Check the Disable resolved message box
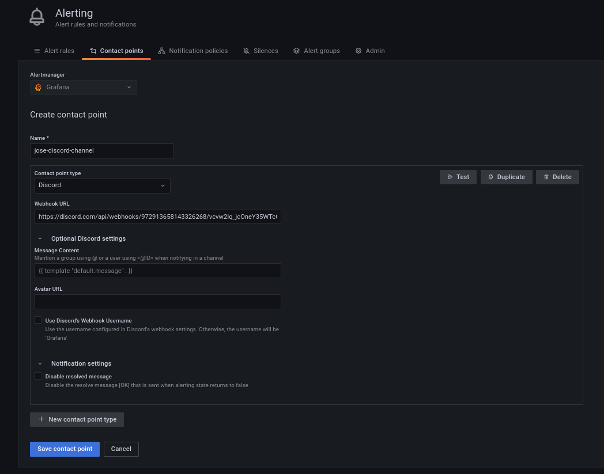 [x=38, y=376]
